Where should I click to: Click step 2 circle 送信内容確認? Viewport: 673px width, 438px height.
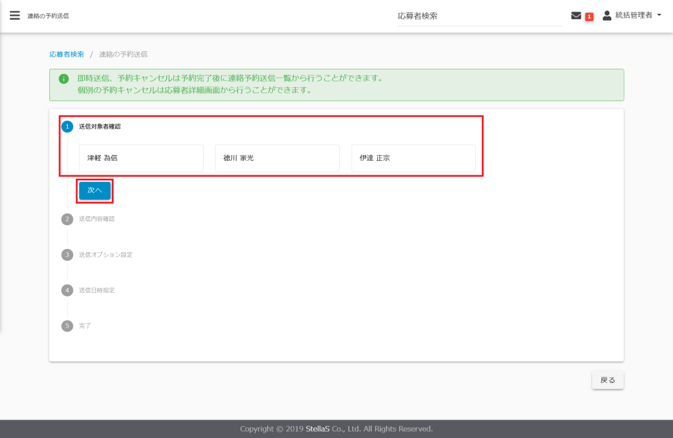coord(67,219)
